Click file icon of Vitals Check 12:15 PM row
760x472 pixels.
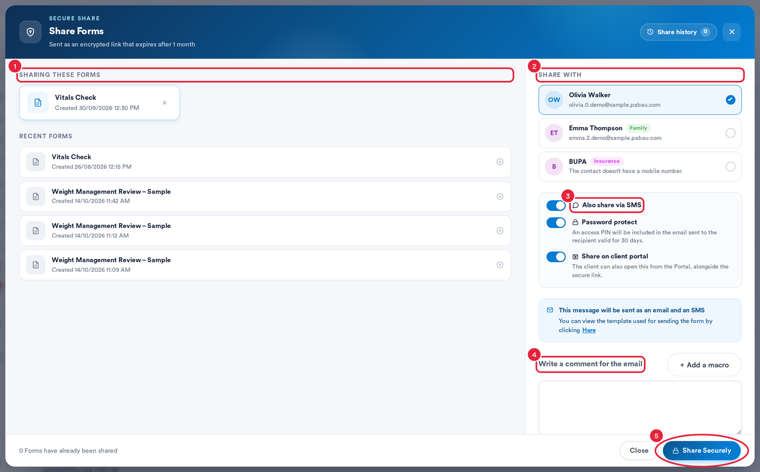[x=35, y=162]
